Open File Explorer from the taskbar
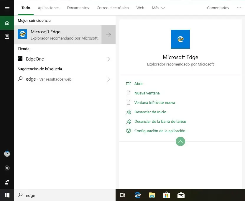Screen dimensions: 245x201 click(x=152, y=195)
